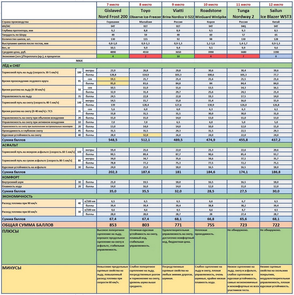The width and height of the screenshot is (294, 295).
Task: Click the 'ОБЩАЯ СУММА БАЛЛОВ' row label
Action: pos(49,225)
